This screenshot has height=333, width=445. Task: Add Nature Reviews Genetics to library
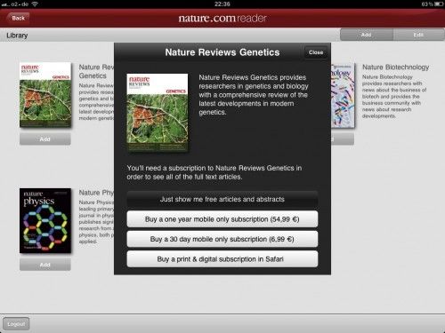pyautogui.click(x=45, y=139)
